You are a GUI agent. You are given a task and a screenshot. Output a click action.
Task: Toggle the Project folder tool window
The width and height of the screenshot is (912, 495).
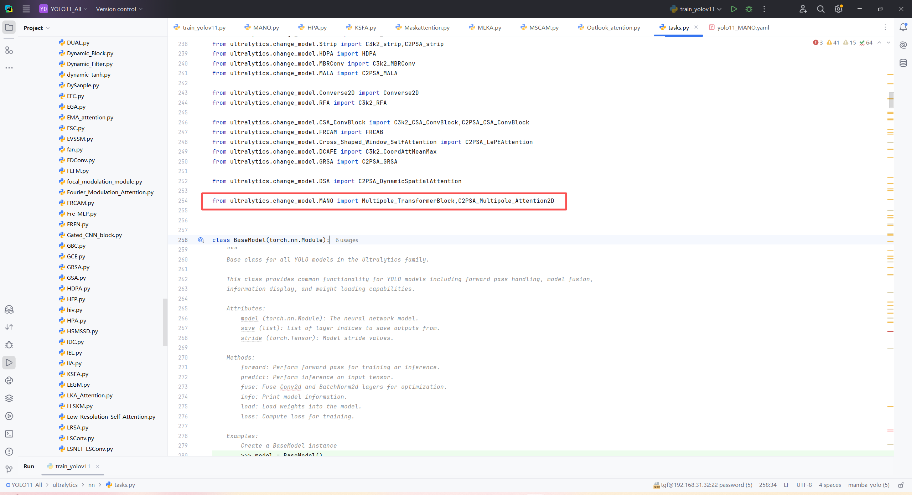(x=9, y=27)
